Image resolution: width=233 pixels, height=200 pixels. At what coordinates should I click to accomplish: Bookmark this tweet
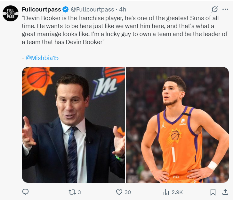point(213,192)
